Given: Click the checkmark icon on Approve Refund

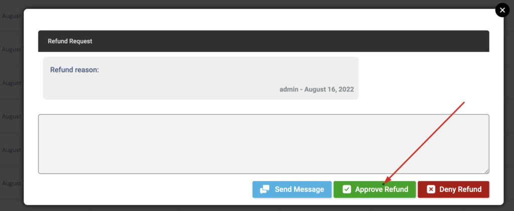Looking at the screenshot, I should click(x=346, y=189).
